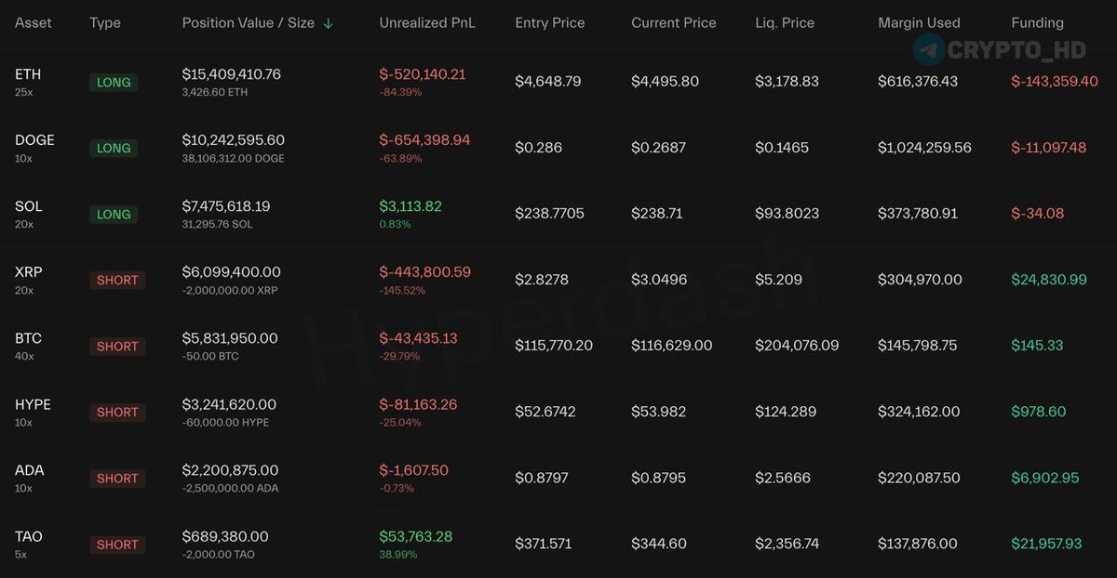Click the SHORT badge on the XRP row

[117, 280]
